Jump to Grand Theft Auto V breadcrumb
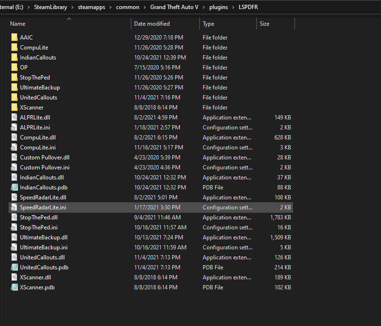 174,7
